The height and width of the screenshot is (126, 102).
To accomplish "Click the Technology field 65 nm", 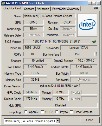I will pyautogui.click(x=33, y=29).
